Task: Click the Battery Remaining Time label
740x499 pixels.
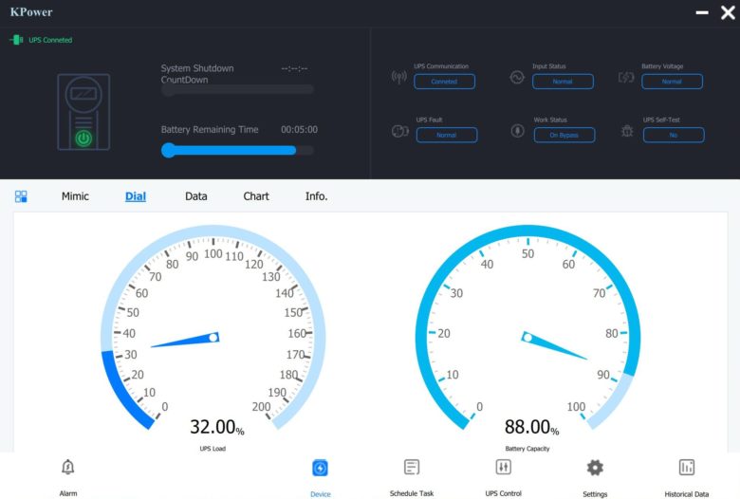Action: (x=210, y=129)
